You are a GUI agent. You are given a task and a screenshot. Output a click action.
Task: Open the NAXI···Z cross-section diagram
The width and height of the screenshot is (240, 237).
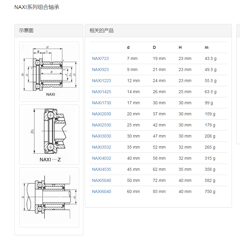pyautogui.click(x=49, y=134)
